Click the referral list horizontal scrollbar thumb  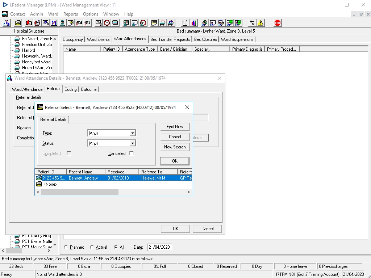tap(80, 192)
